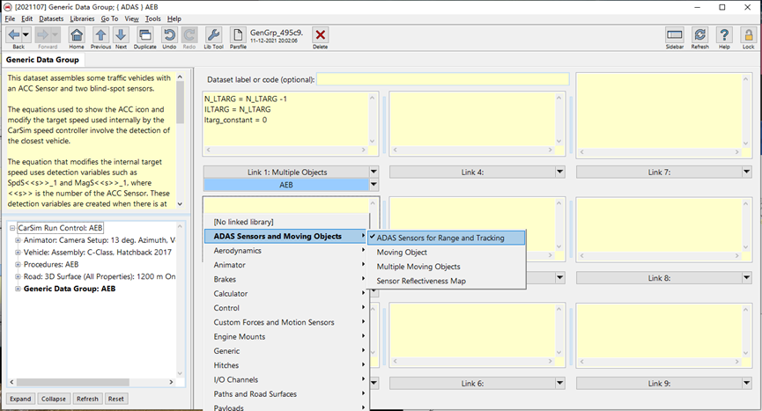Screen dimensions: 762x411
Task: Expand the Procedures: AEB tree node
Action: pyautogui.click(x=18, y=264)
